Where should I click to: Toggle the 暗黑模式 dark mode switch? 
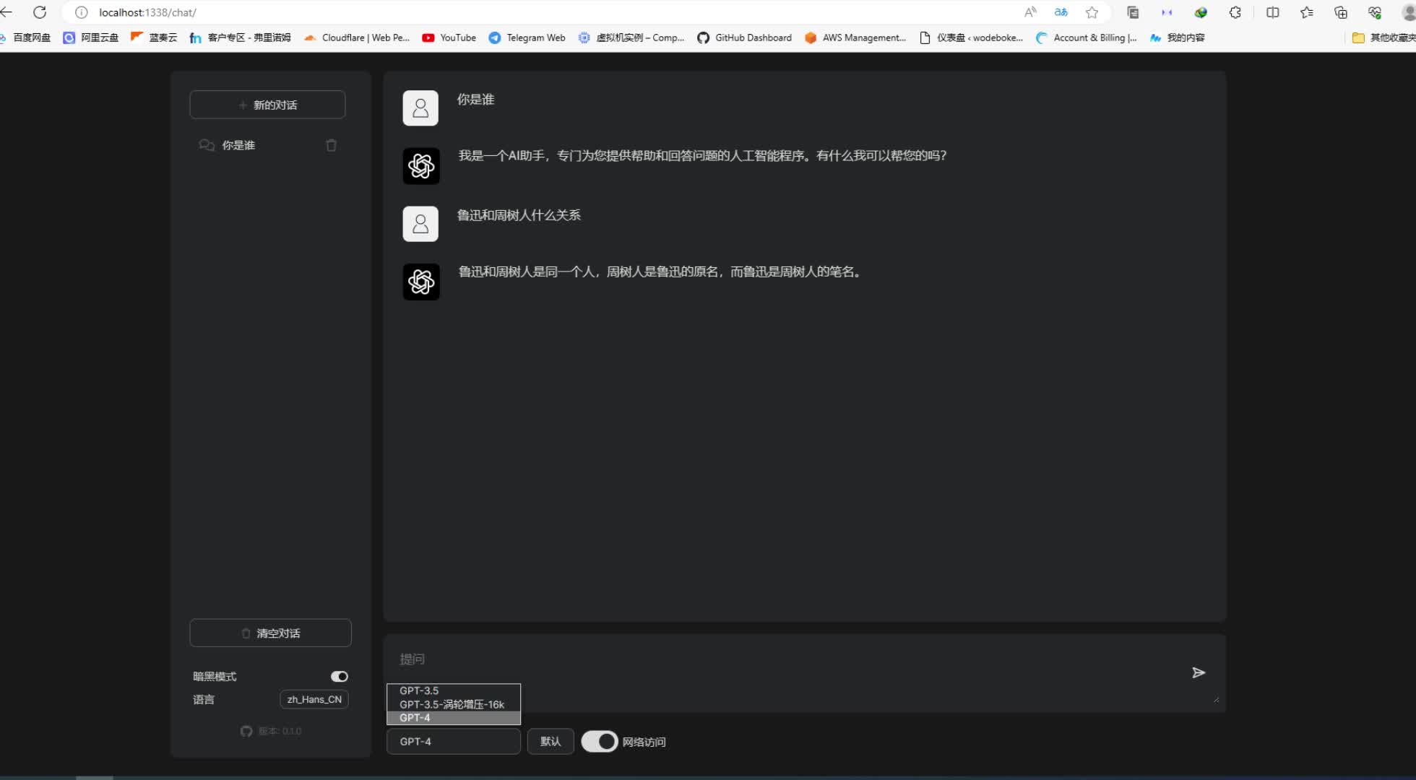[339, 676]
